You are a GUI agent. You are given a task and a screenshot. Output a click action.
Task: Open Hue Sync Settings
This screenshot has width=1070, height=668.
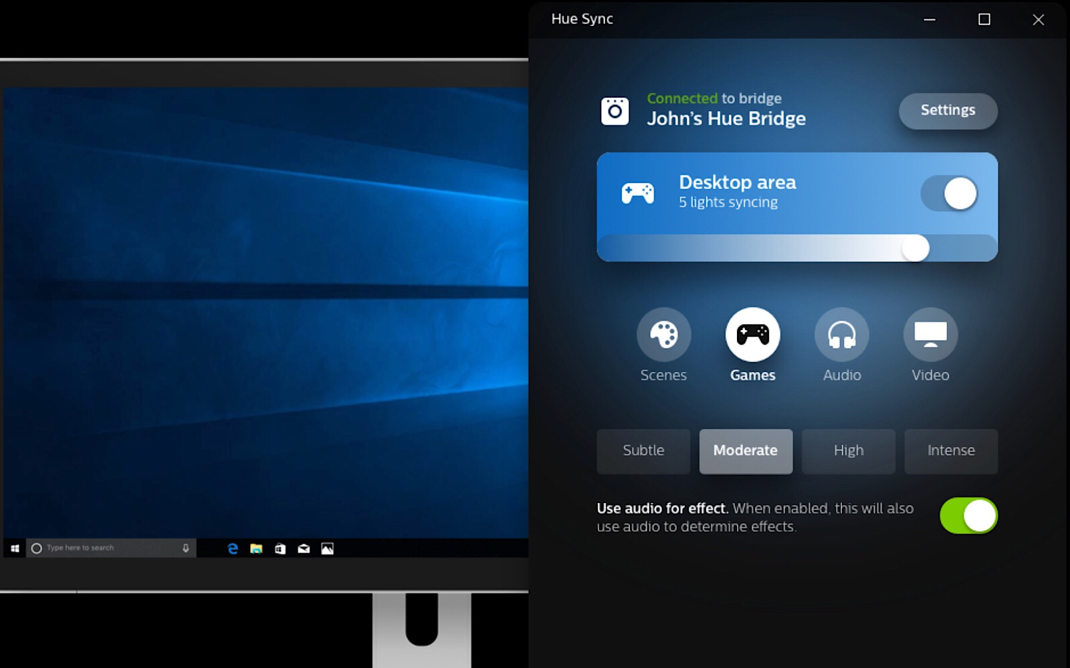click(948, 111)
